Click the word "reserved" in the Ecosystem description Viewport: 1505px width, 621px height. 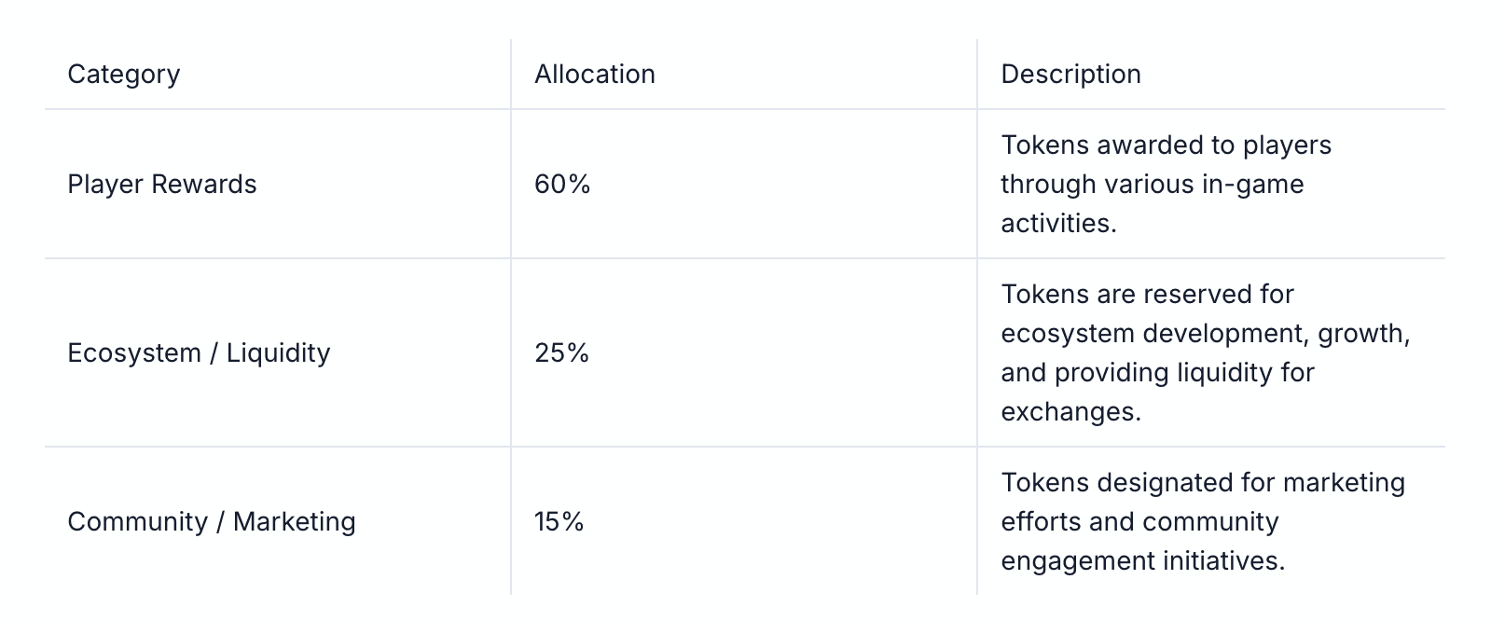1196,295
